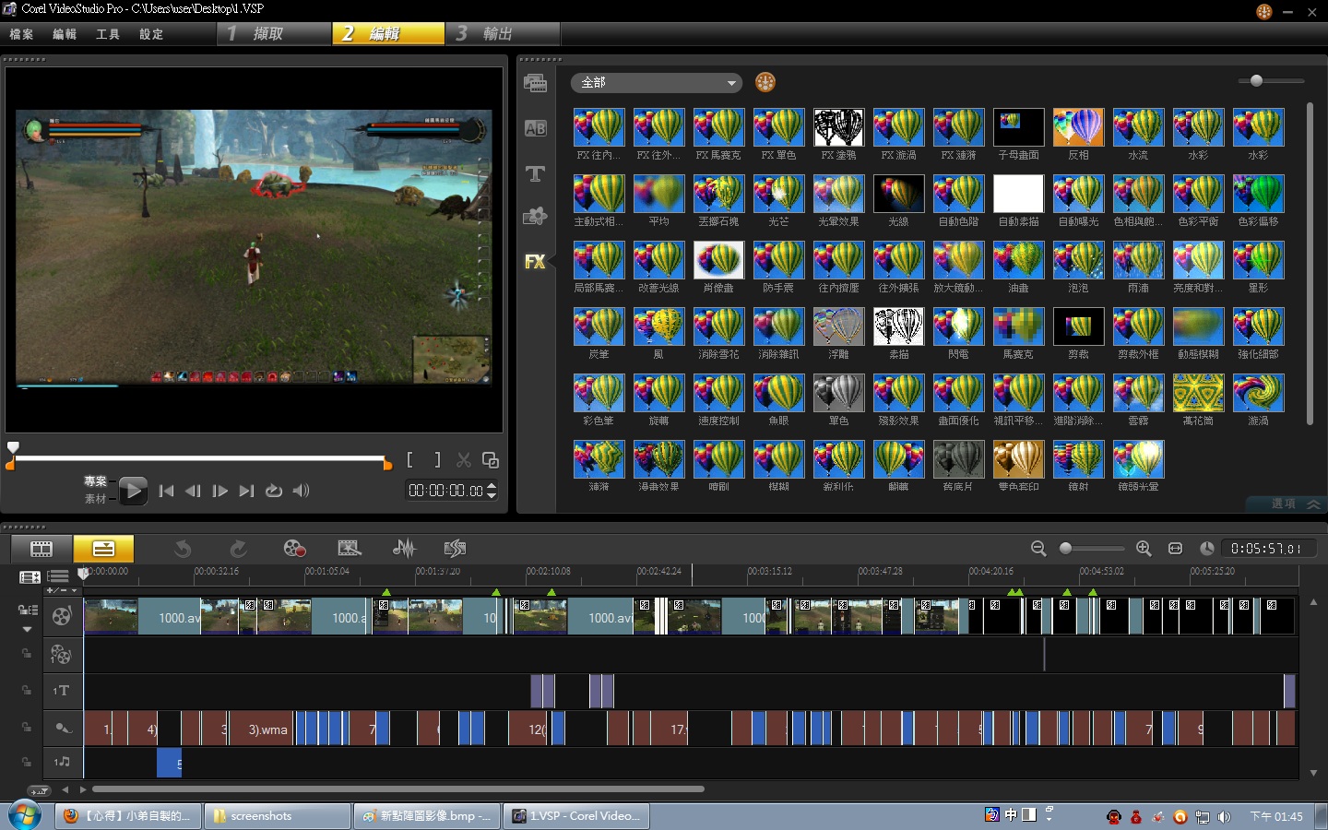Click the preview timecode field

pyautogui.click(x=445, y=491)
